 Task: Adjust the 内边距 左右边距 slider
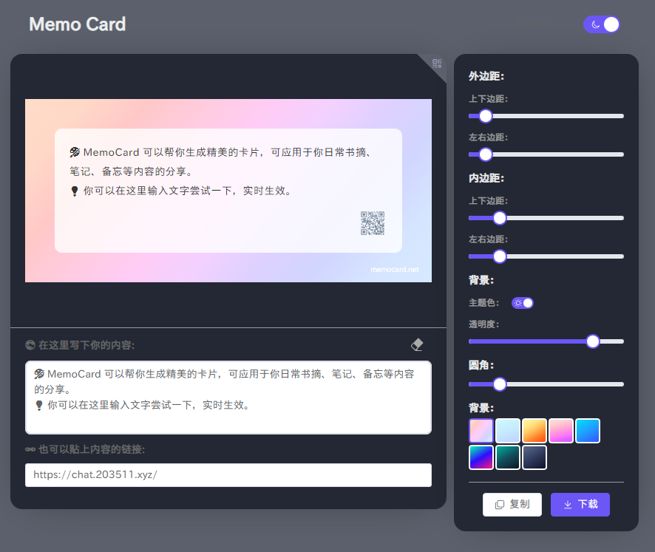click(x=546, y=256)
